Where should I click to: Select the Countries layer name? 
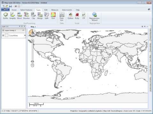pyautogui.click(x=13, y=35)
